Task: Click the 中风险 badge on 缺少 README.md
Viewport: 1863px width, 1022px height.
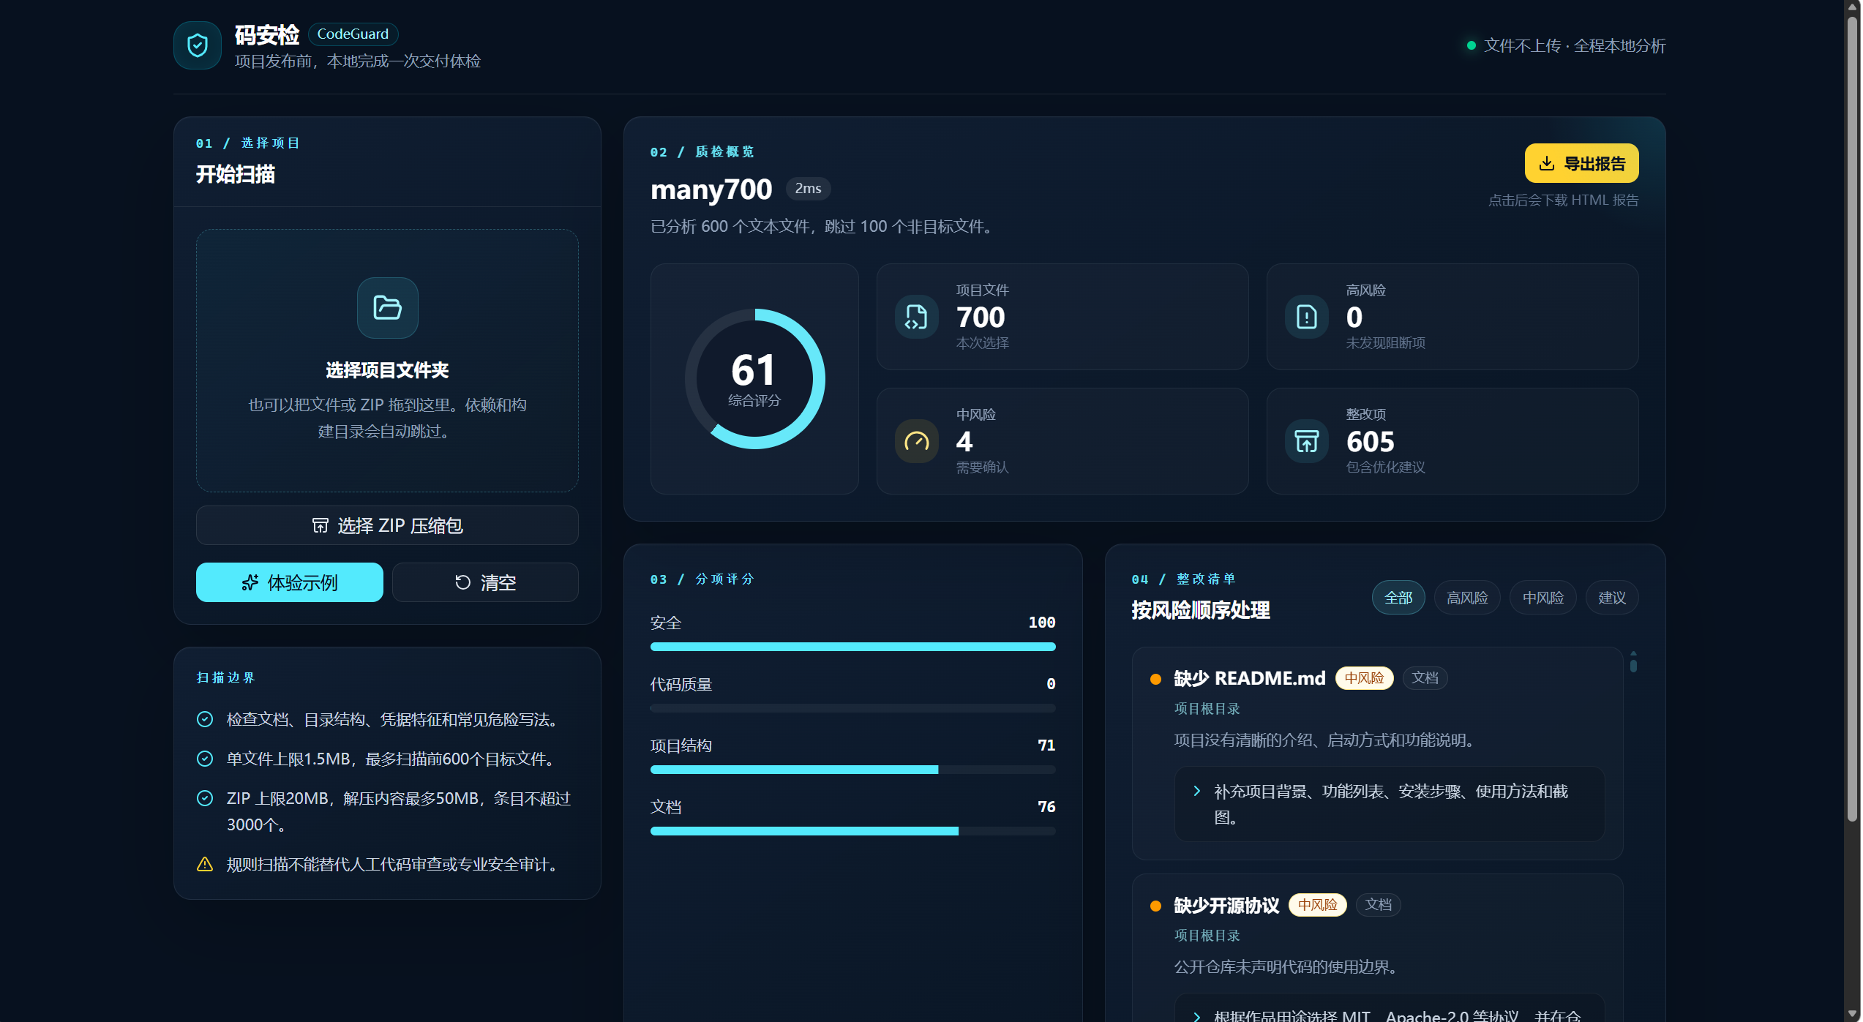Action: click(1364, 678)
